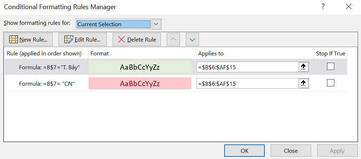361x159 pixels.
Task: Click the red format preview swatch
Action: pyautogui.click(x=140, y=84)
